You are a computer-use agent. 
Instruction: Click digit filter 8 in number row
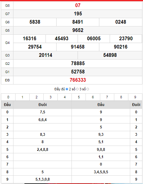121,97
